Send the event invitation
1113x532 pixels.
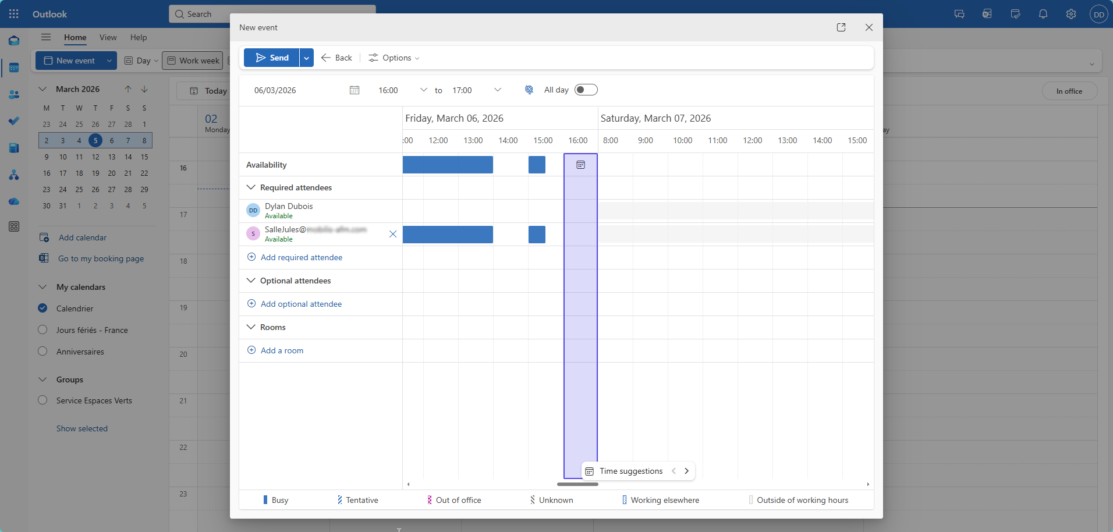pyautogui.click(x=272, y=58)
